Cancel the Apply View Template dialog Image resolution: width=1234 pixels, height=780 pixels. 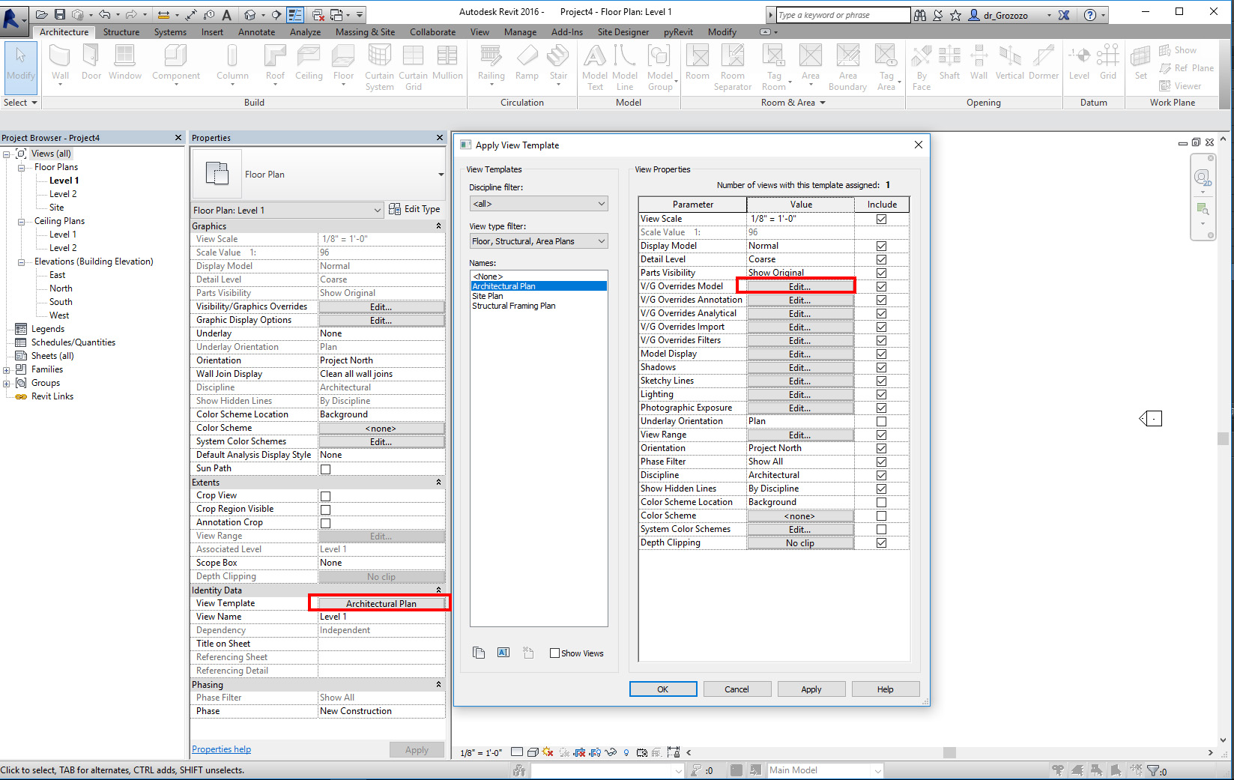[x=737, y=689]
